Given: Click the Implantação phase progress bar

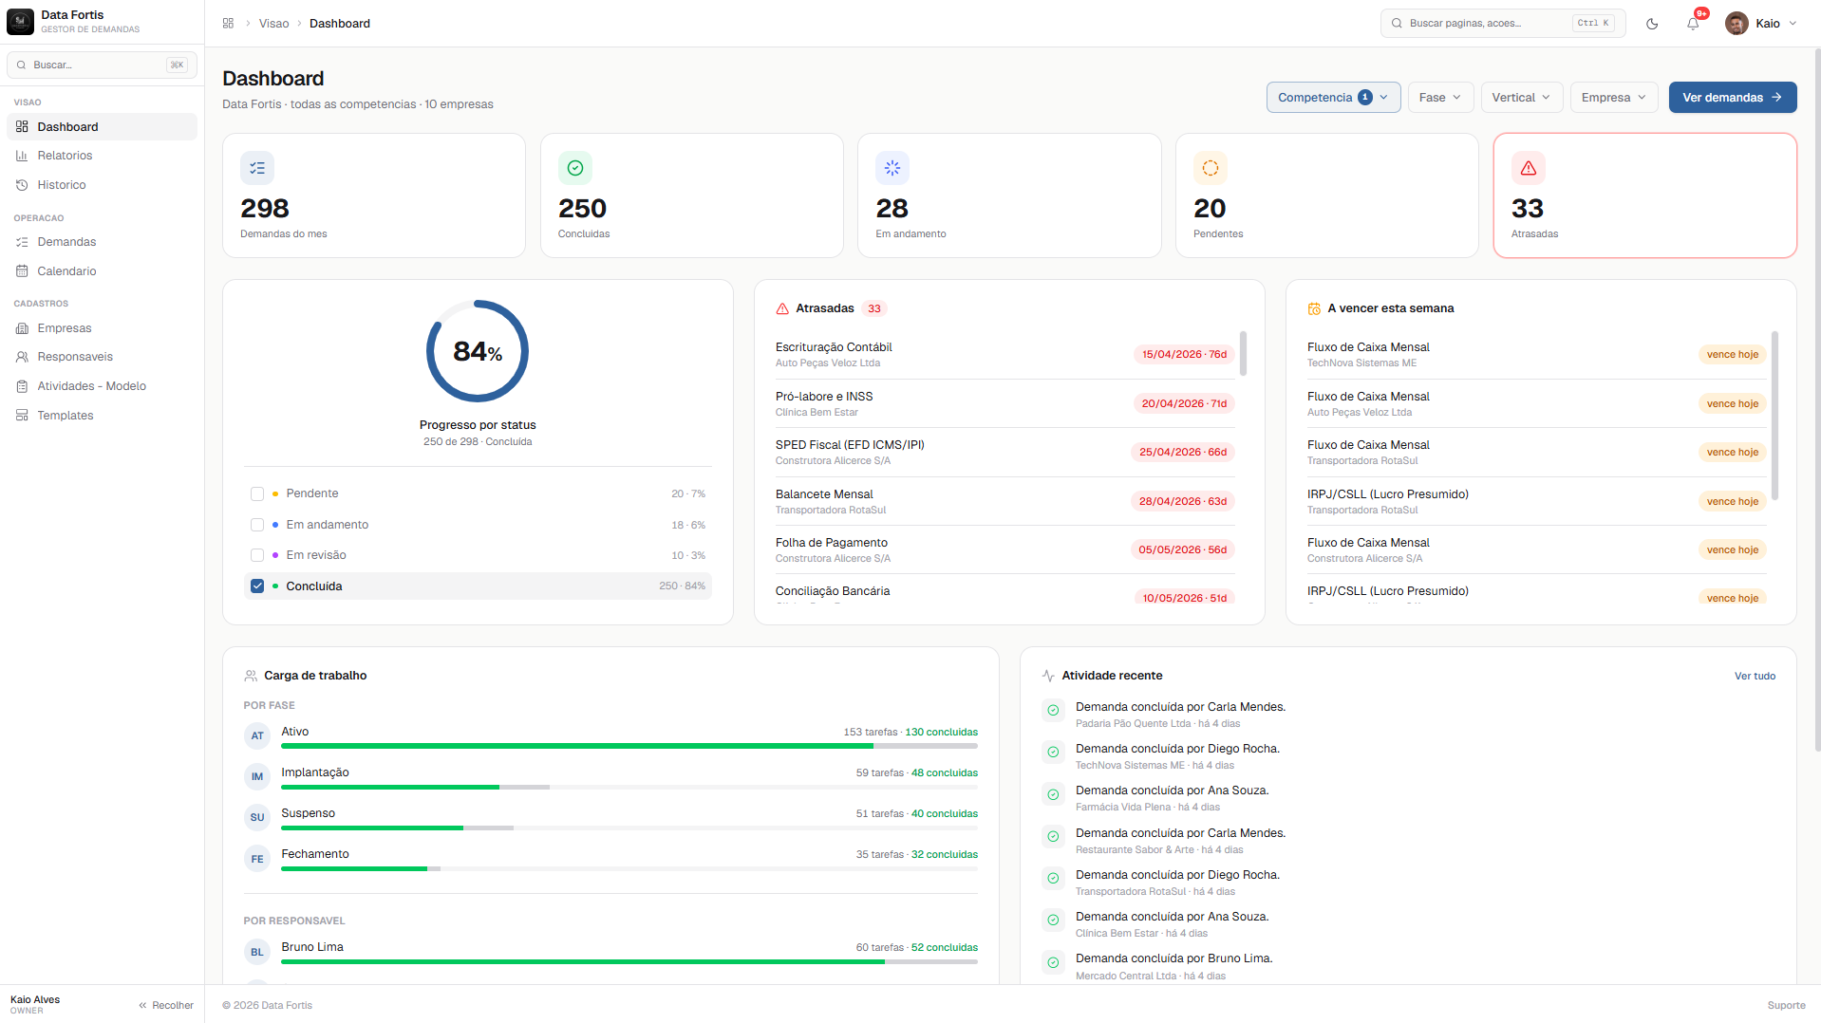Looking at the screenshot, I should [629, 788].
